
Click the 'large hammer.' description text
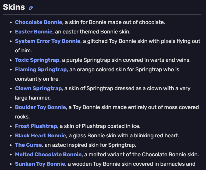tap(33, 98)
